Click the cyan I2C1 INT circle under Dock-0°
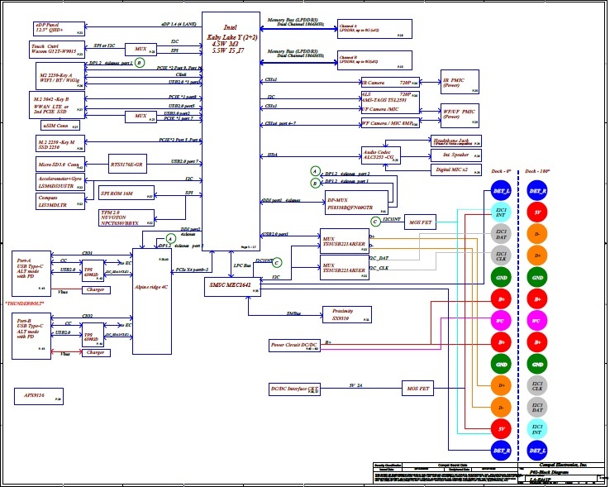Screen dimensions: 610x487 pyautogui.click(x=501, y=213)
